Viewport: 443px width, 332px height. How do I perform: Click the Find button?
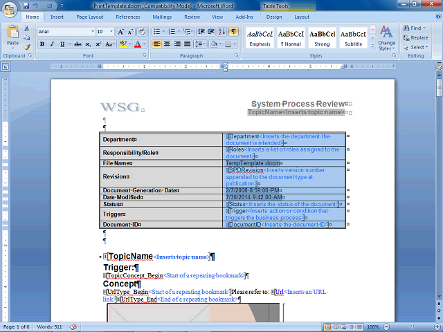pos(414,28)
